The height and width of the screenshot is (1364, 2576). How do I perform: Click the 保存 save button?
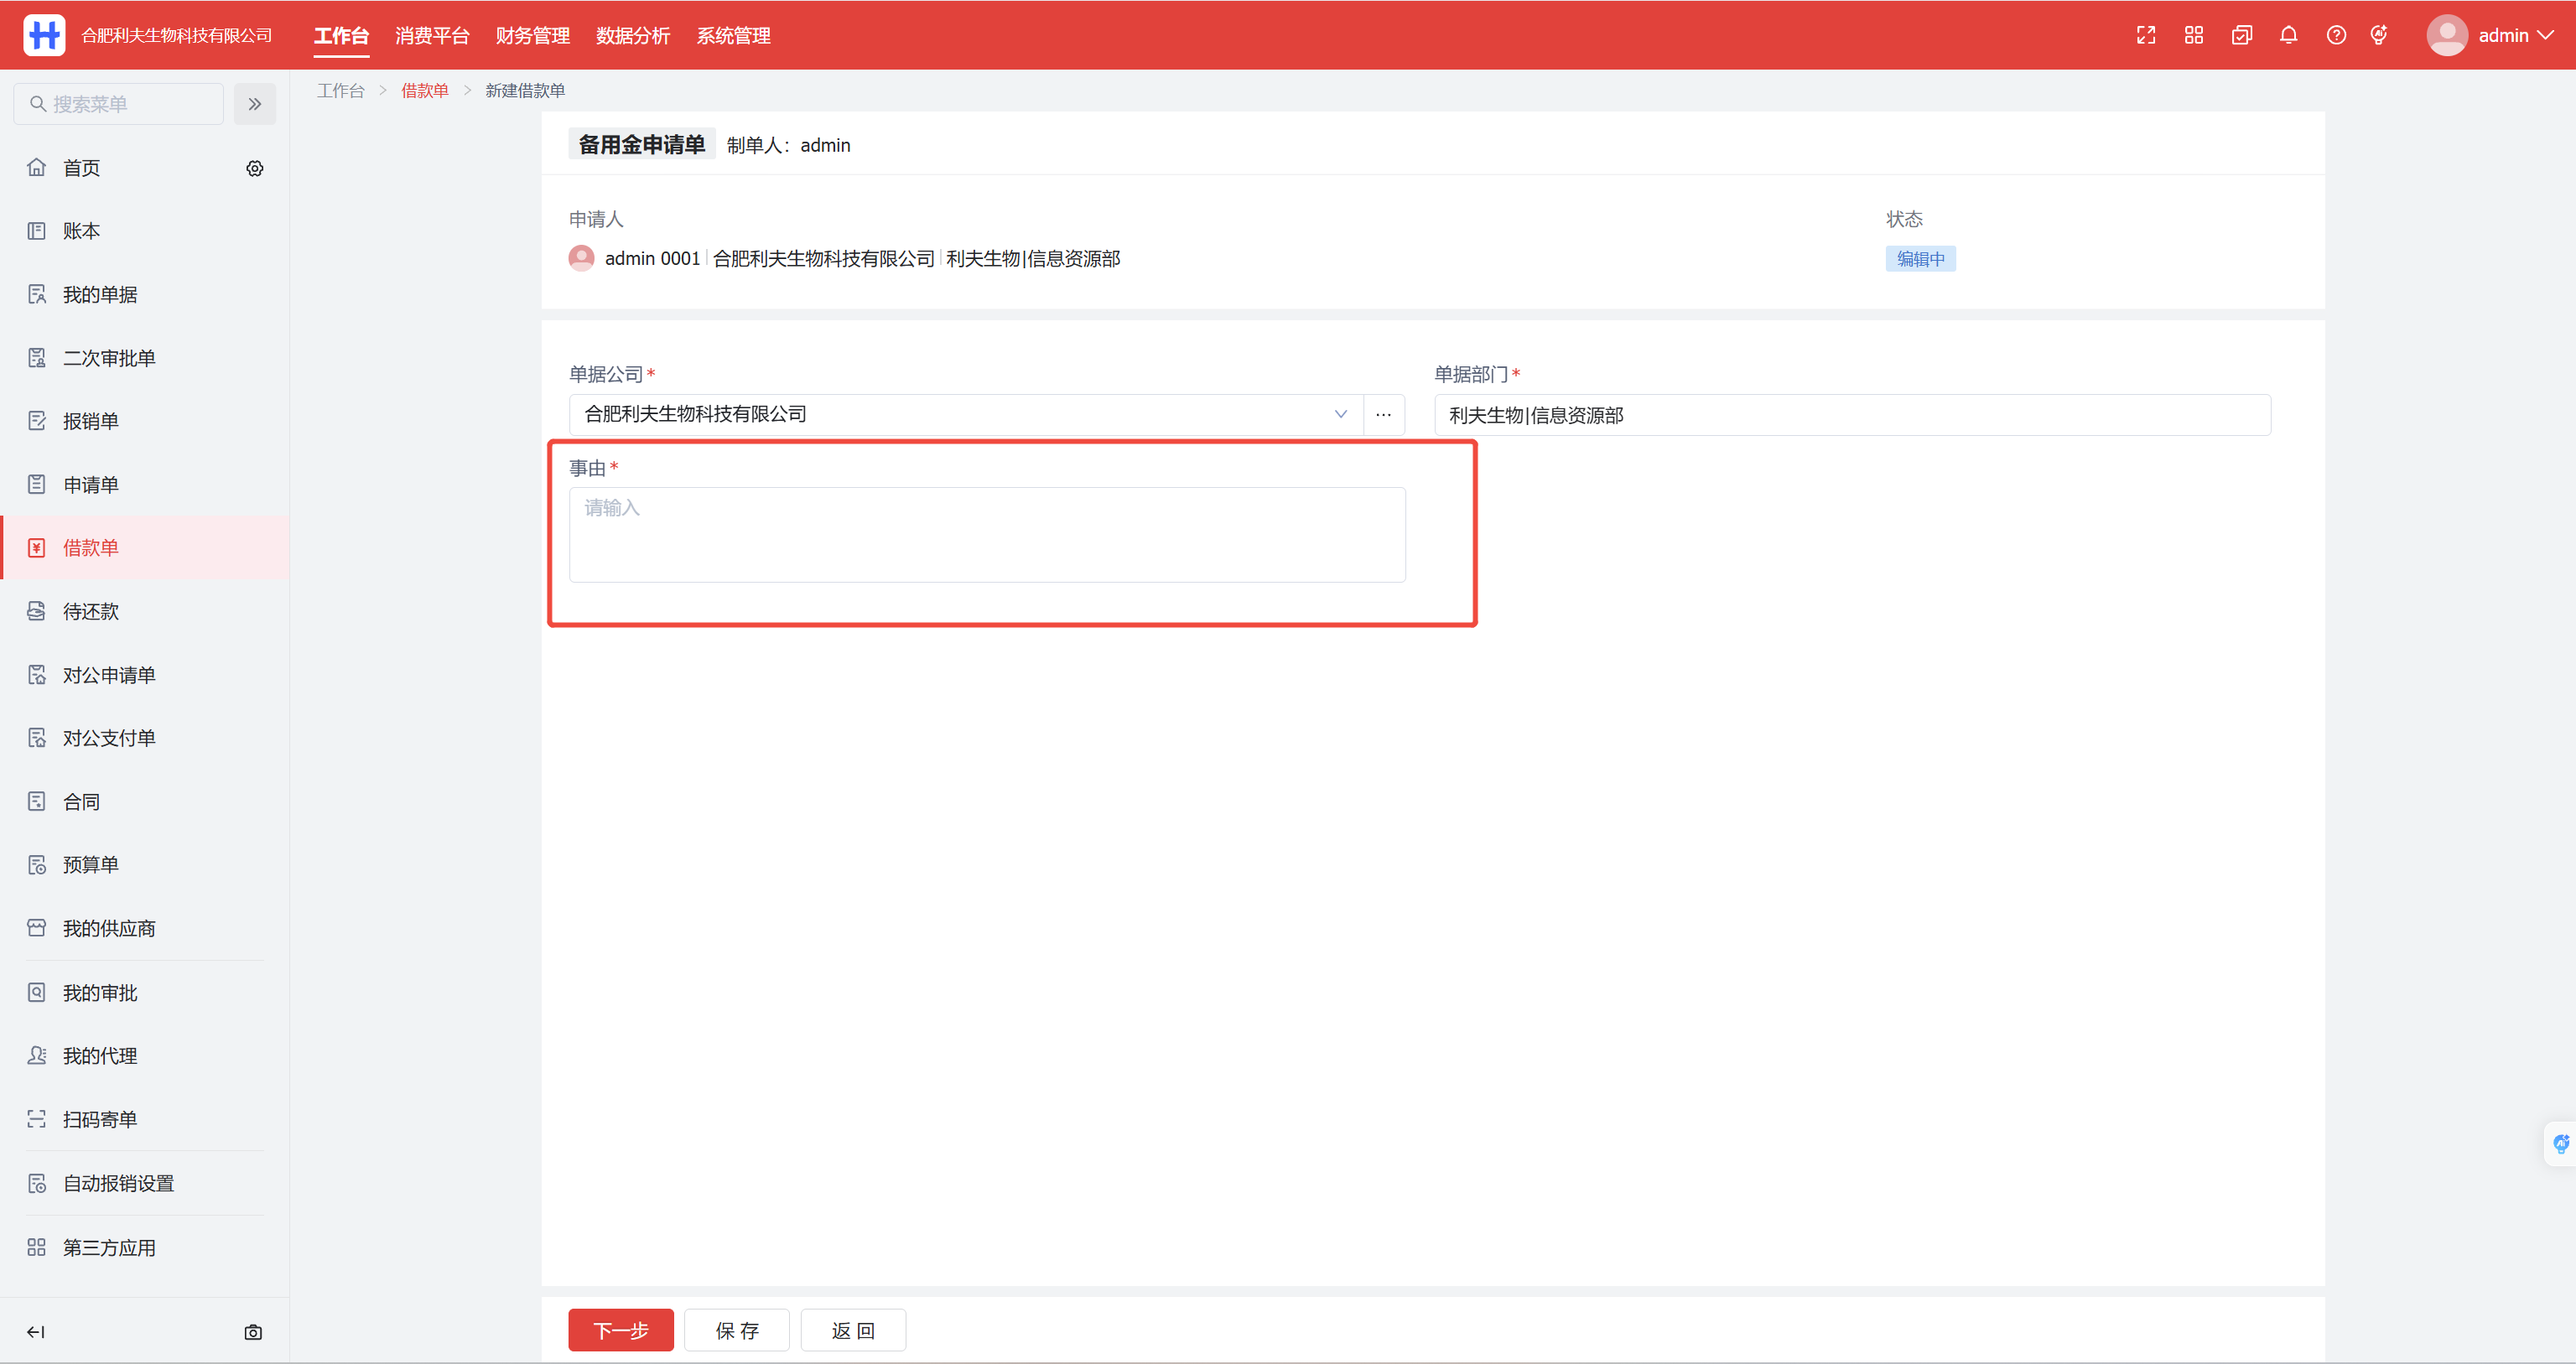(x=736, y=1330)
